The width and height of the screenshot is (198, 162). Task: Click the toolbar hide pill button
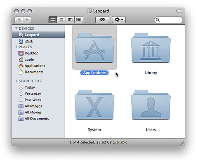(179, 11)
